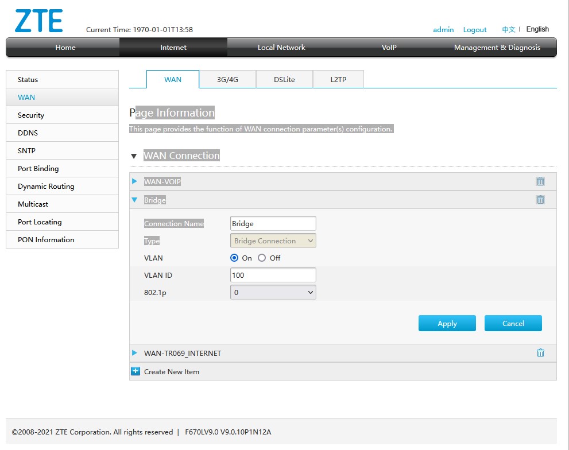
Task: Collapse the Bridge connection entry
Action: (134, 200)
